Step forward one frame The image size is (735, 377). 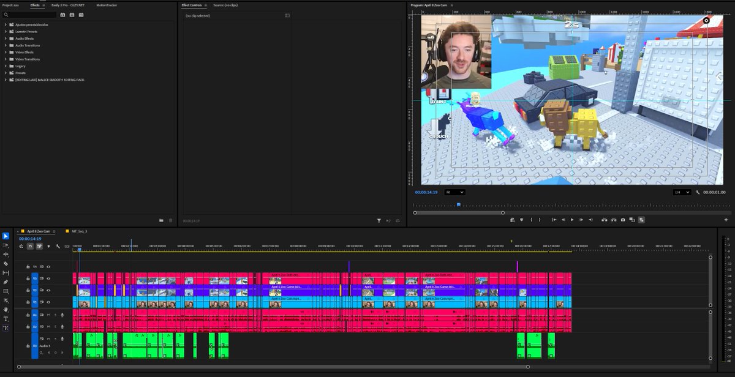(x=581, y=219)
